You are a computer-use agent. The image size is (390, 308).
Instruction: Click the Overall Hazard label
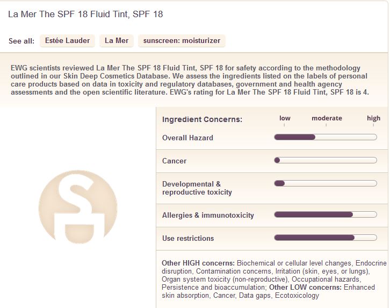(187, 138)
